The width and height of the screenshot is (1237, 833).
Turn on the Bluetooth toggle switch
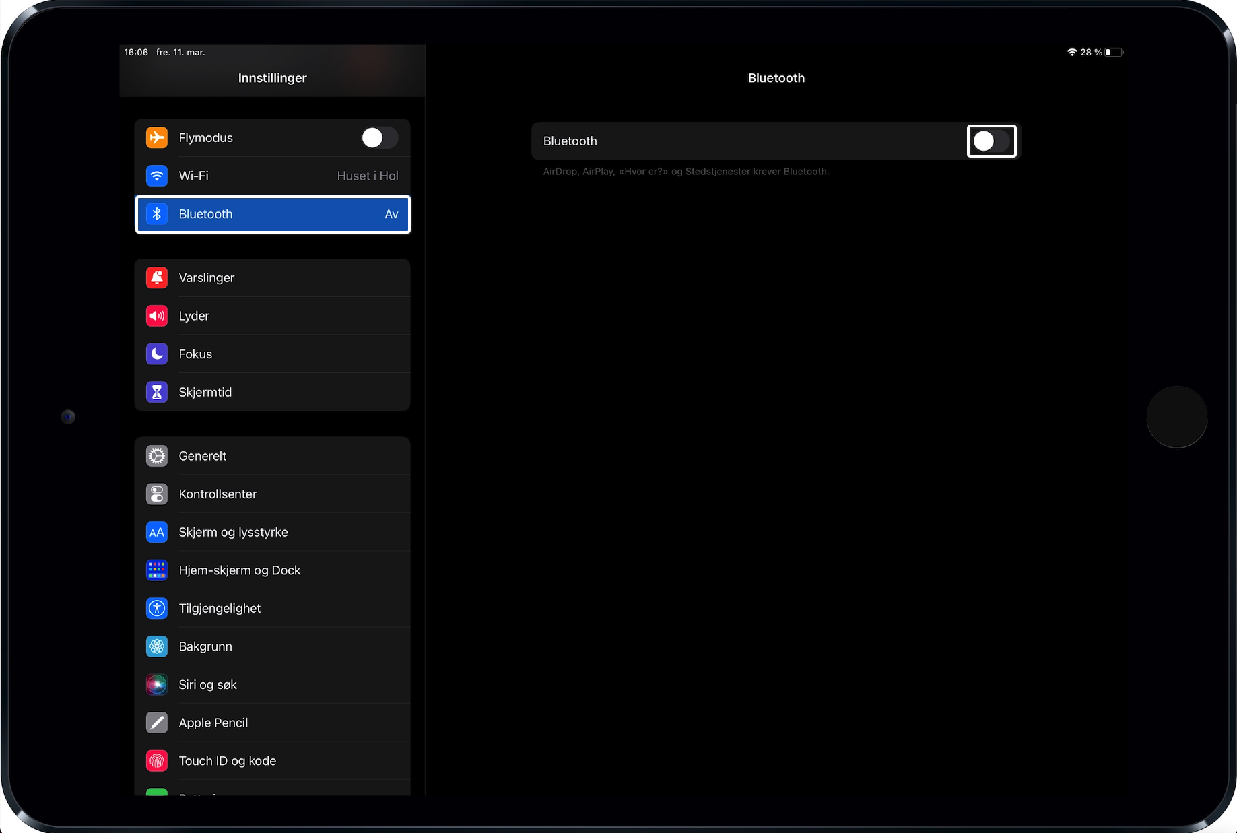(x=991, y=141)
